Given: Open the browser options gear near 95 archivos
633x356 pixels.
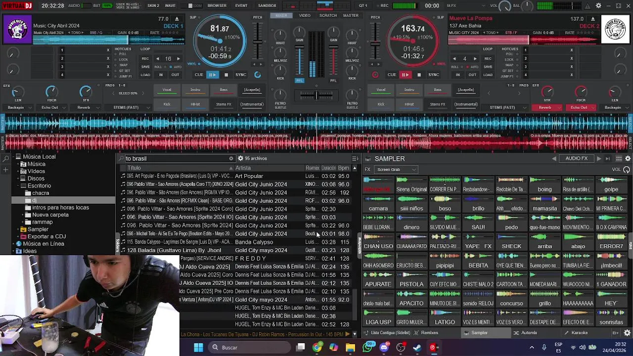Looking at the screenshot, I should point(240,159).
